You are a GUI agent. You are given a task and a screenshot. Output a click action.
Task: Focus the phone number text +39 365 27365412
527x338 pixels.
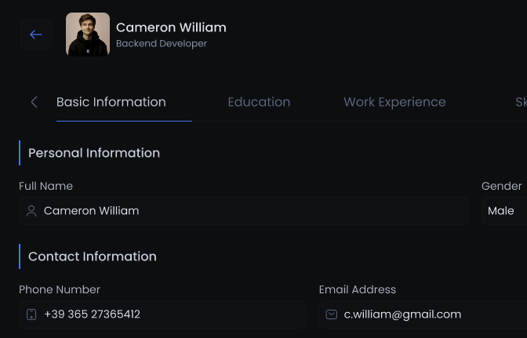pos(92,314)
